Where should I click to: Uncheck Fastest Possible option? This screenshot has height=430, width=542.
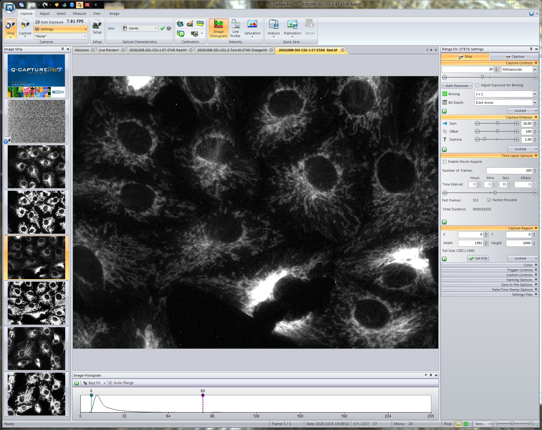pyautogui.click(x=489, y=200)
